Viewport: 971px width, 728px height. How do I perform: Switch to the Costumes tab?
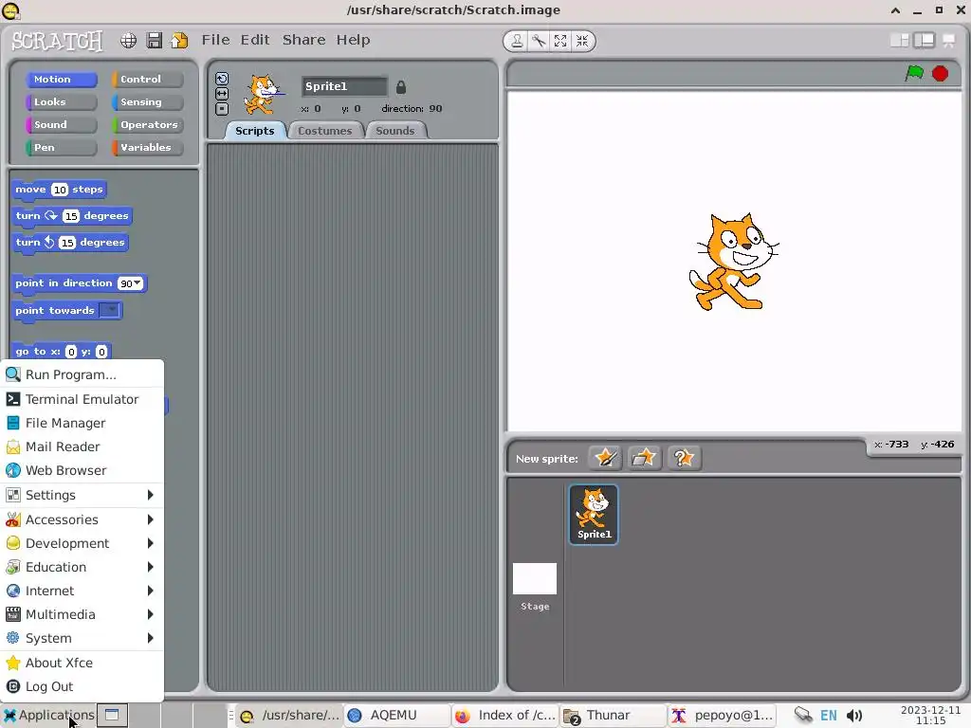tap(325, 131)
